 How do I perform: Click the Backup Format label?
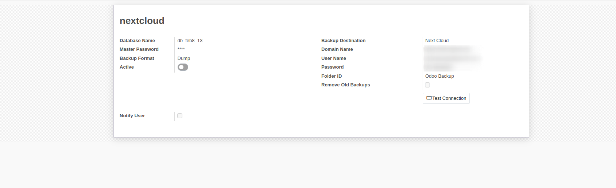(x=137, y=58)
